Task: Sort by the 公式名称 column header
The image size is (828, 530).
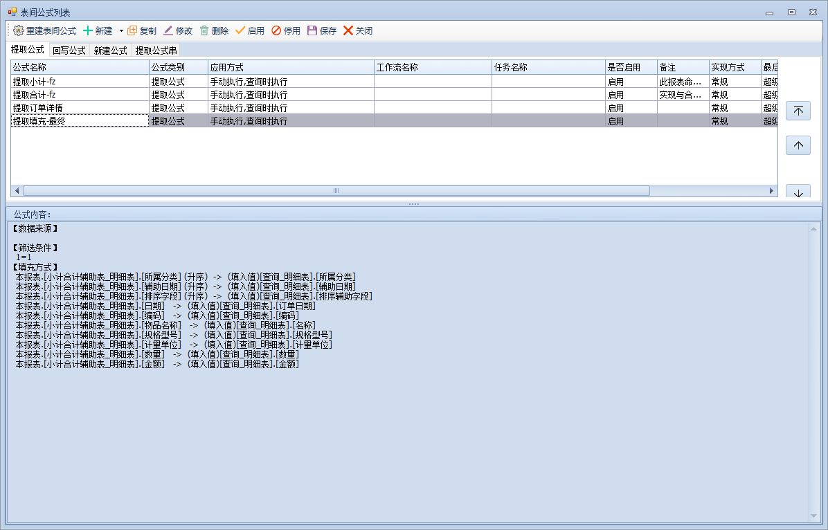Action: coord(80,67)
